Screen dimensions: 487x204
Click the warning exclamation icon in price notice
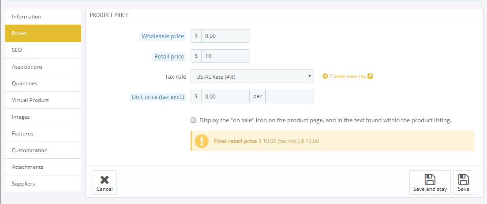[x=202, y=141]
